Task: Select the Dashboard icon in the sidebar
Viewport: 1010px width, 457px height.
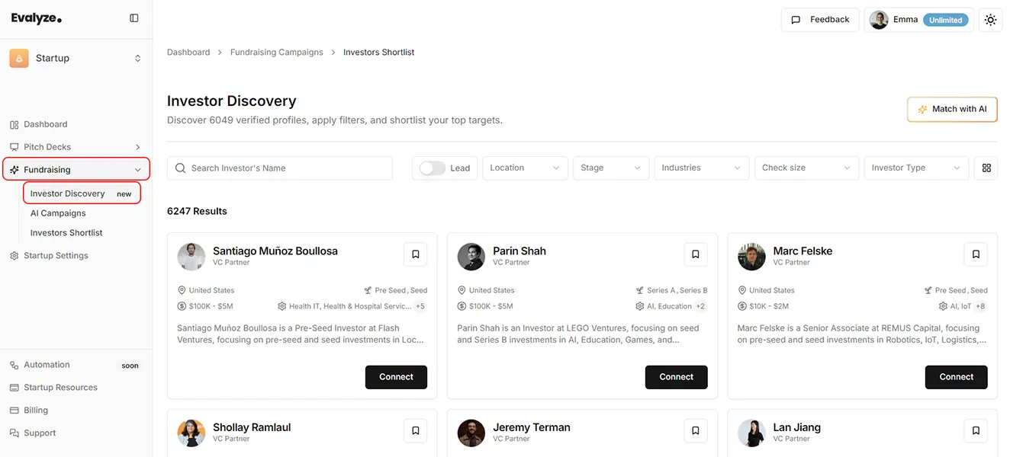Action: (14, 123)
